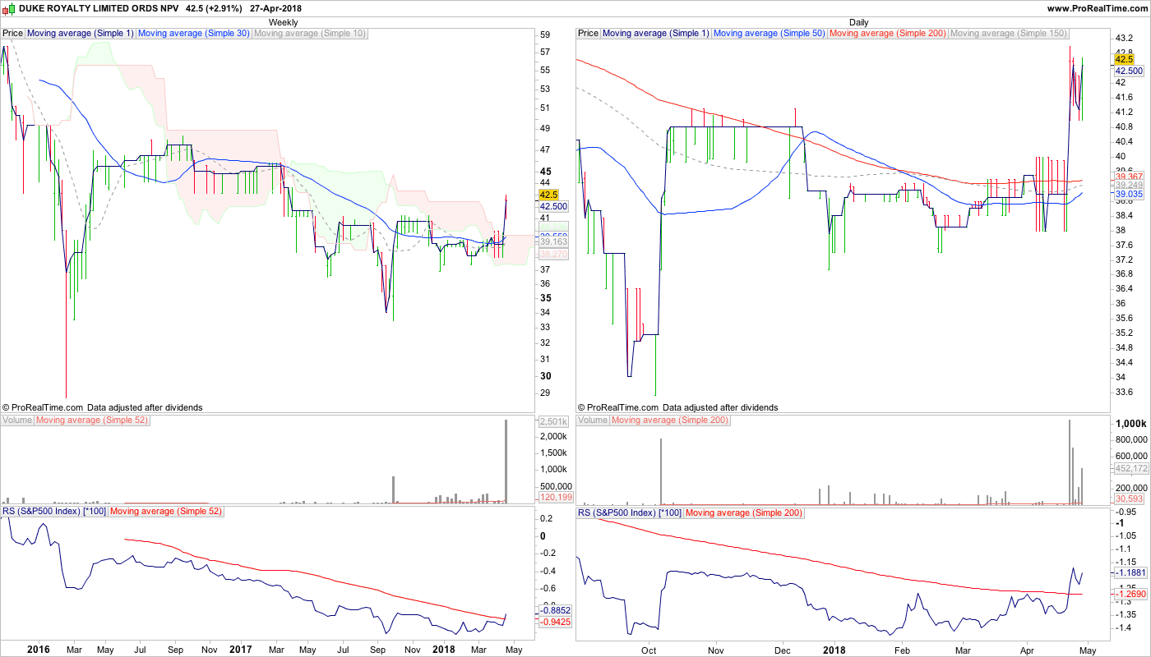Select the DUKE ROYALTY LIMITED ORDS NPV title
1151x657 pixels.
click(x=99, y=8)
